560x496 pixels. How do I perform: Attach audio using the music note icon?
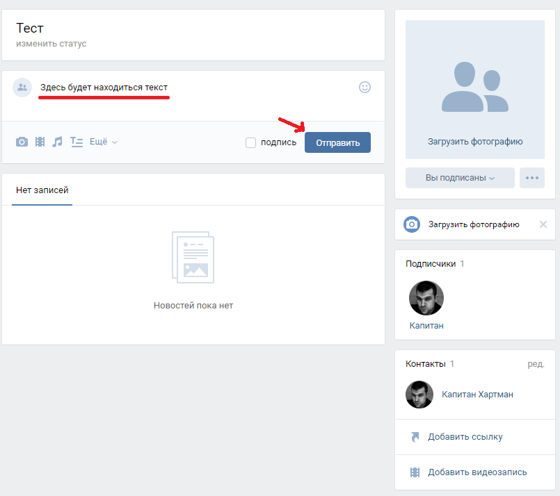coord(58,142)
